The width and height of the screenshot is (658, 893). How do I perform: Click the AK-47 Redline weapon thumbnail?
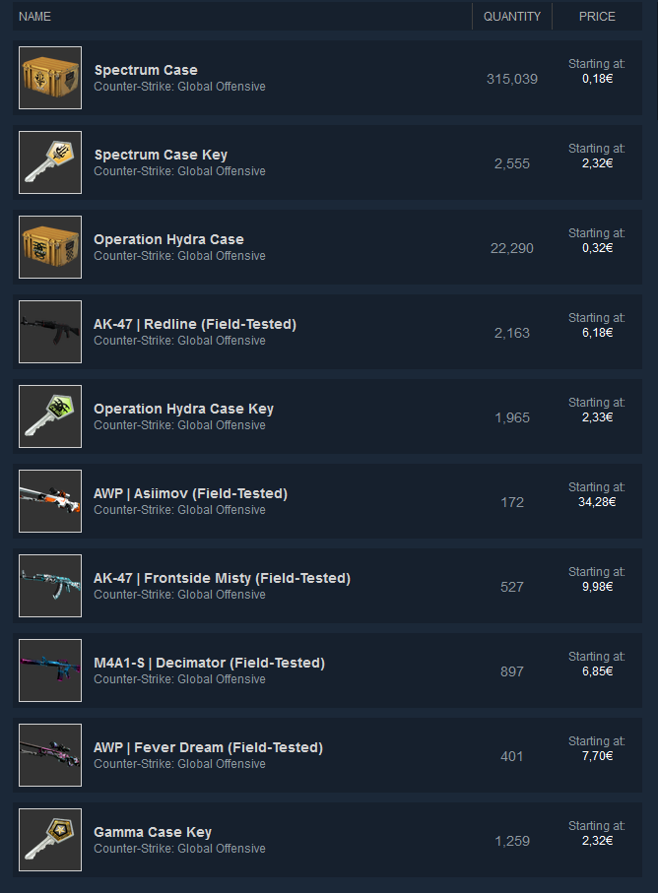[50, 332]
